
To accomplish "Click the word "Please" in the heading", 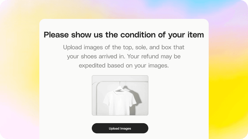I will click(57, 35).
